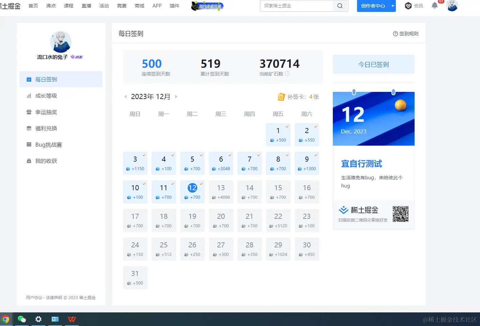Click the 探索稀土掘金 search box
The image size is (480, 326).
296,6
